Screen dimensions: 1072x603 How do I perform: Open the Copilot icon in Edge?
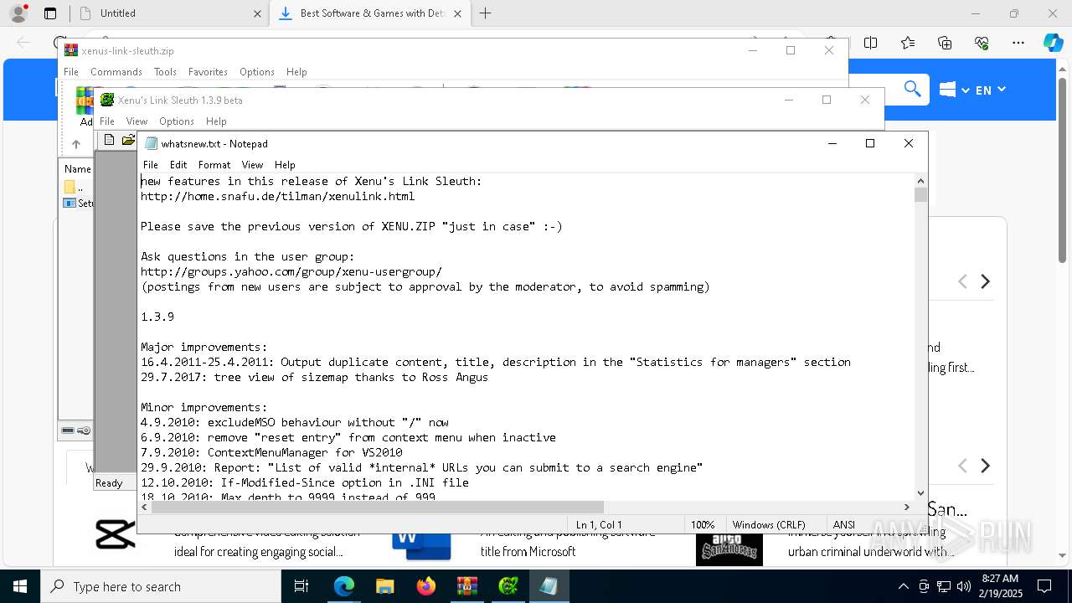coord(1053,43)
